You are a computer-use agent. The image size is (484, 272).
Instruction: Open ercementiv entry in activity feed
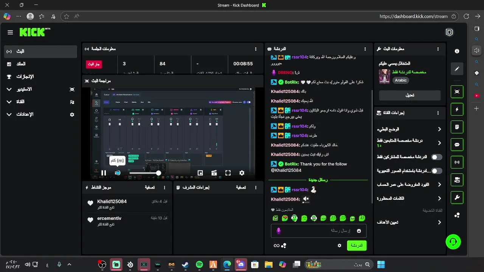click(127, 221)
